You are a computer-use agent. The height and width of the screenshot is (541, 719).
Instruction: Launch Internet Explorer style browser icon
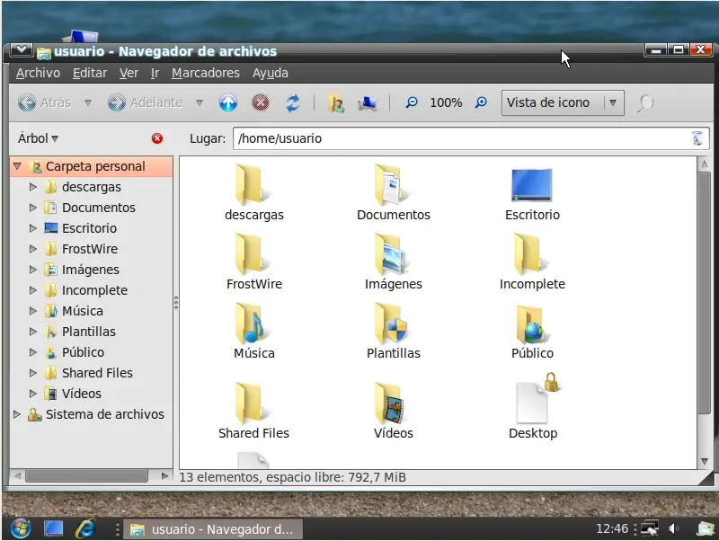85,528
